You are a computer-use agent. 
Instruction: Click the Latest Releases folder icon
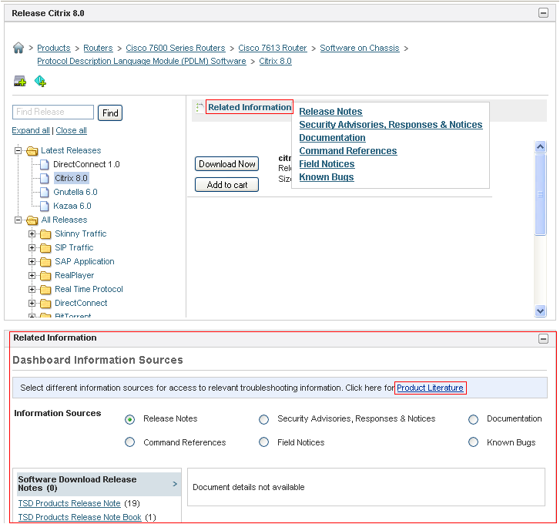coord(32,151)
